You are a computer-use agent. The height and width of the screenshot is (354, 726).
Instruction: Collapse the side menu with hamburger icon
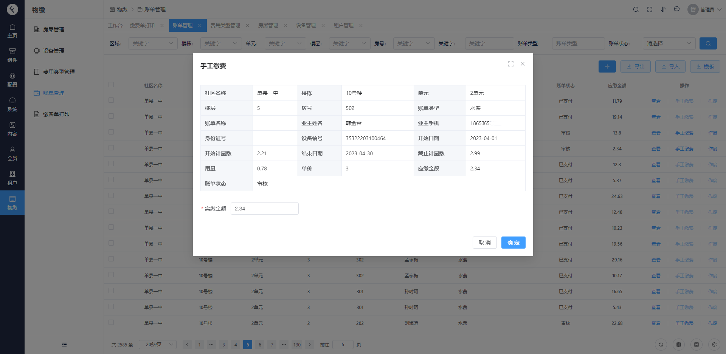64,345
